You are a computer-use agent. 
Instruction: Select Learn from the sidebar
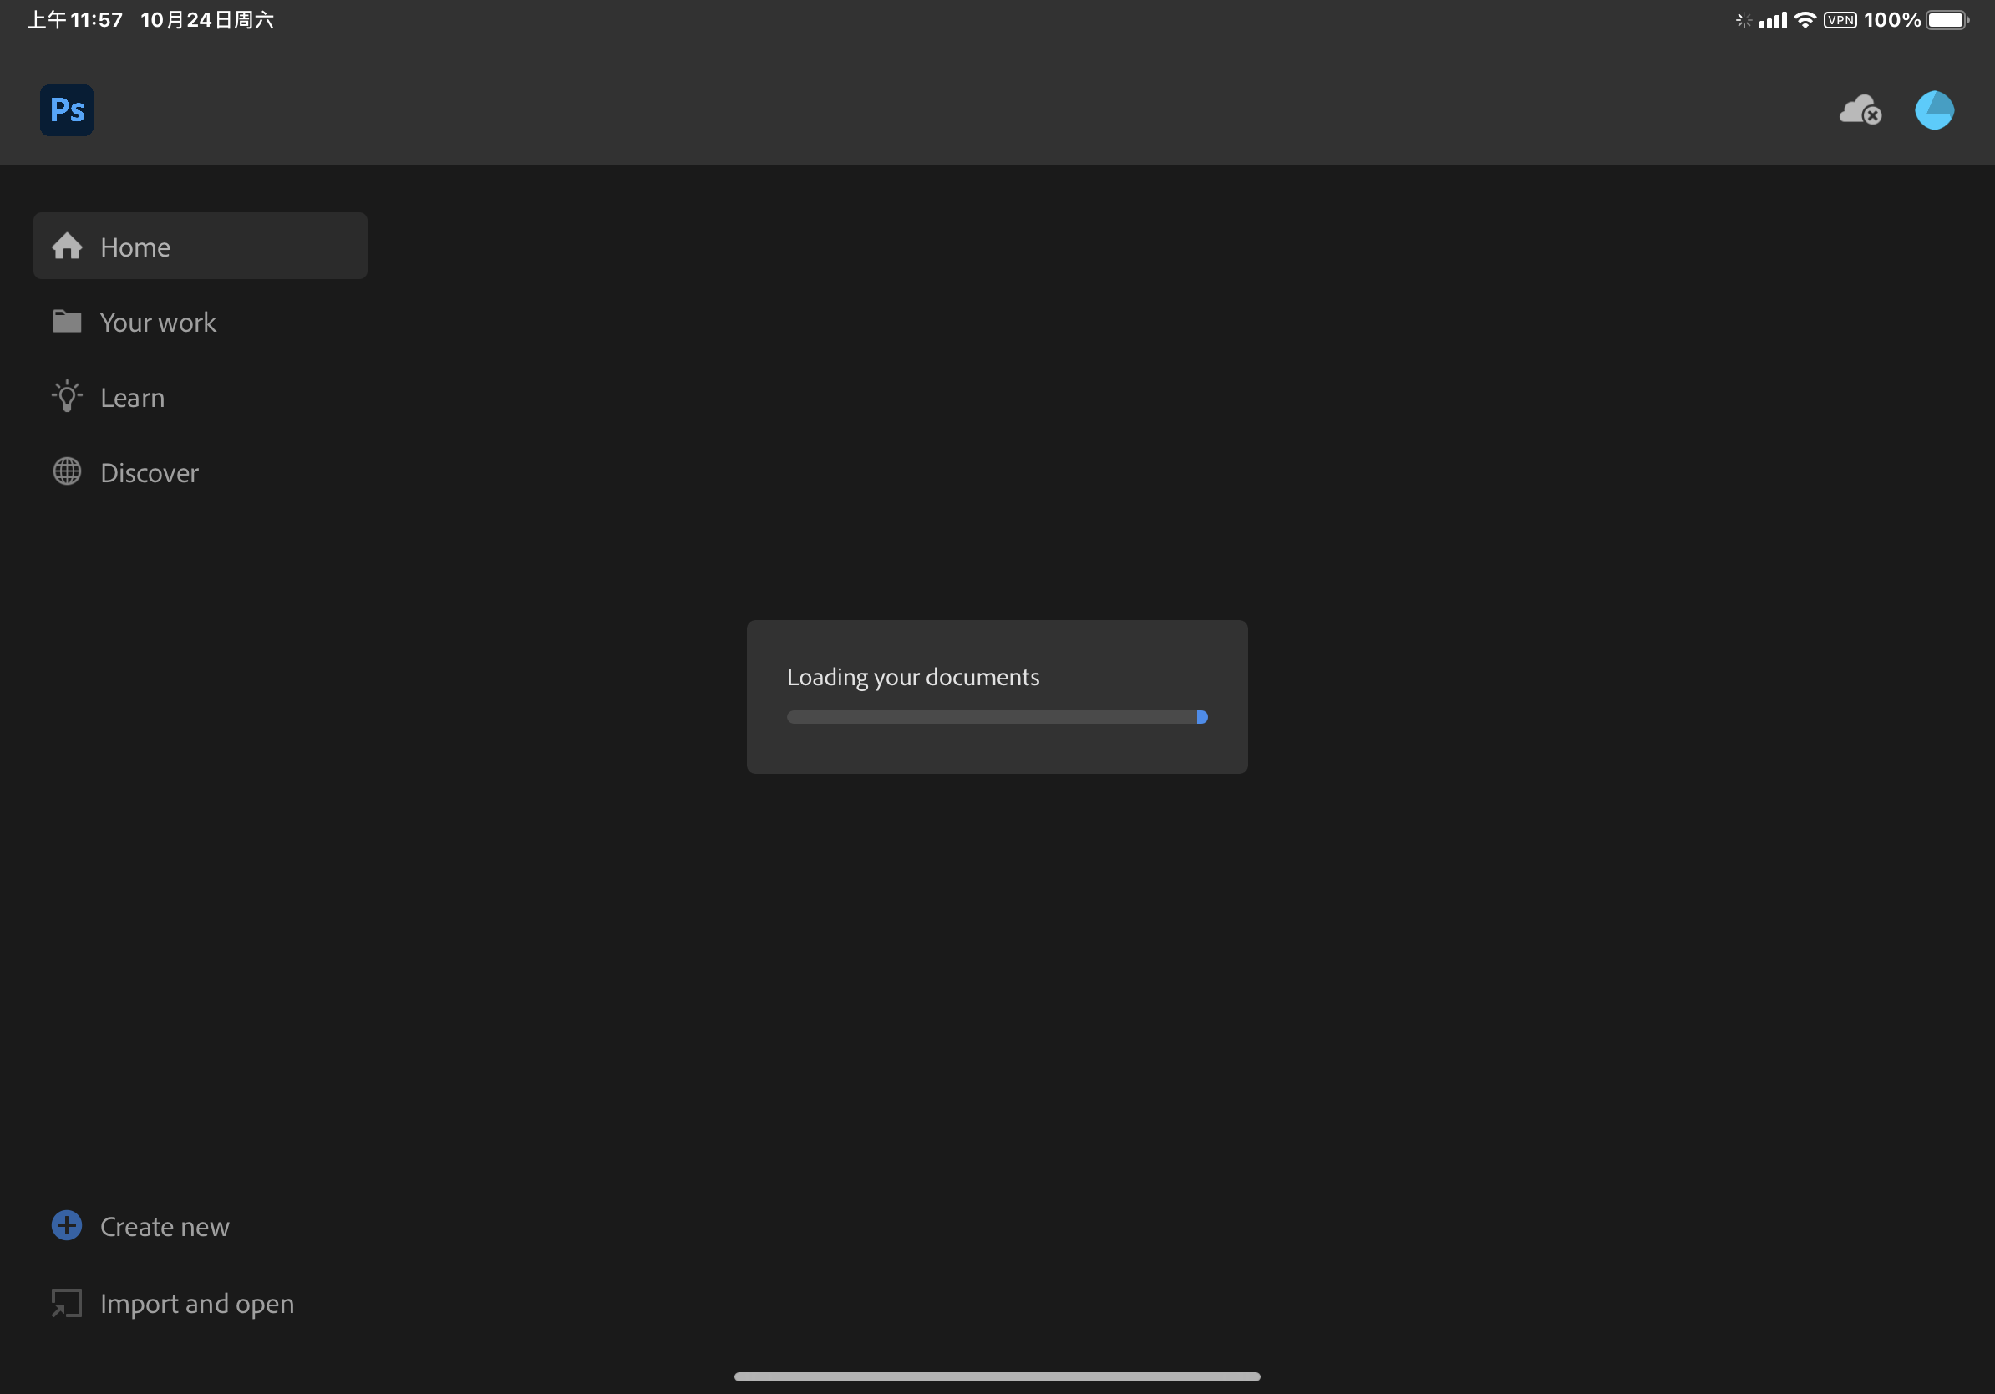click(132, 396)
